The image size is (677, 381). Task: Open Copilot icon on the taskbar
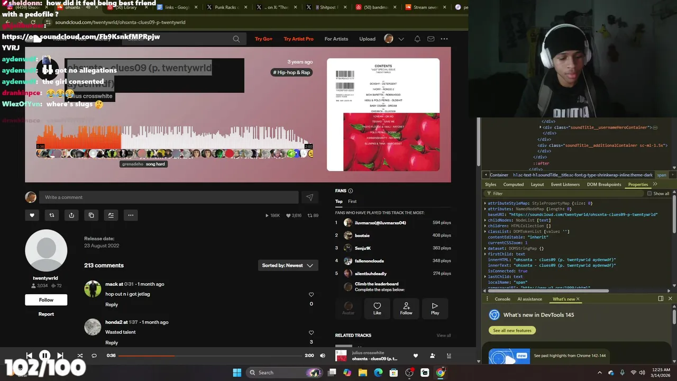point(347,373)
